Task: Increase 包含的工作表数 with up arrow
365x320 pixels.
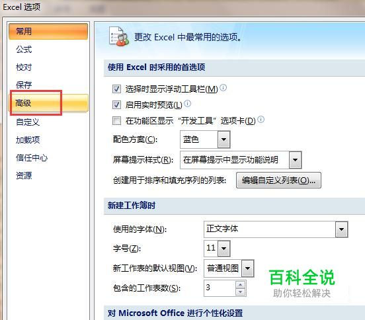Action: 241,284
